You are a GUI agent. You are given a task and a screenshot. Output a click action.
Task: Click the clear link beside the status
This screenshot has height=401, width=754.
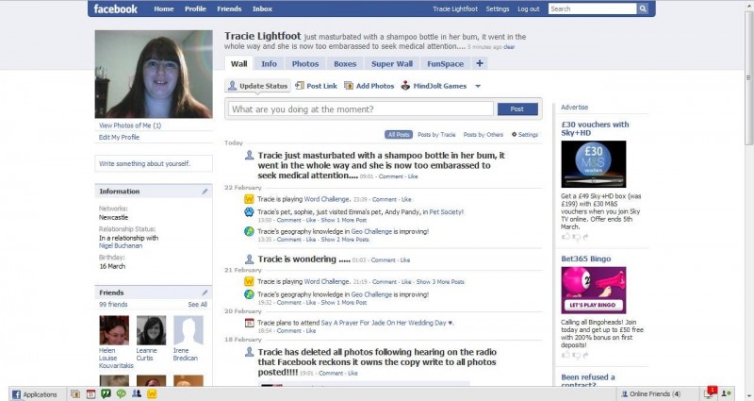point(509,47)
